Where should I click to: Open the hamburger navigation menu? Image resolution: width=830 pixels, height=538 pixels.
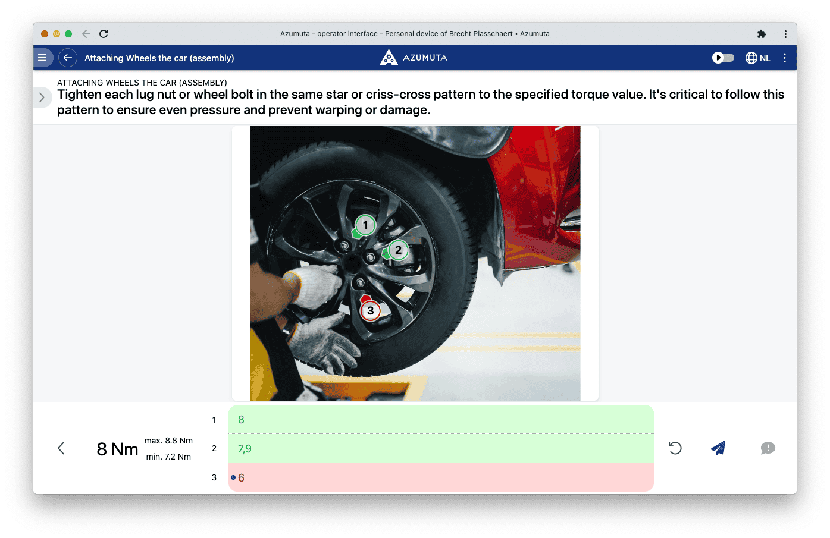42,57
